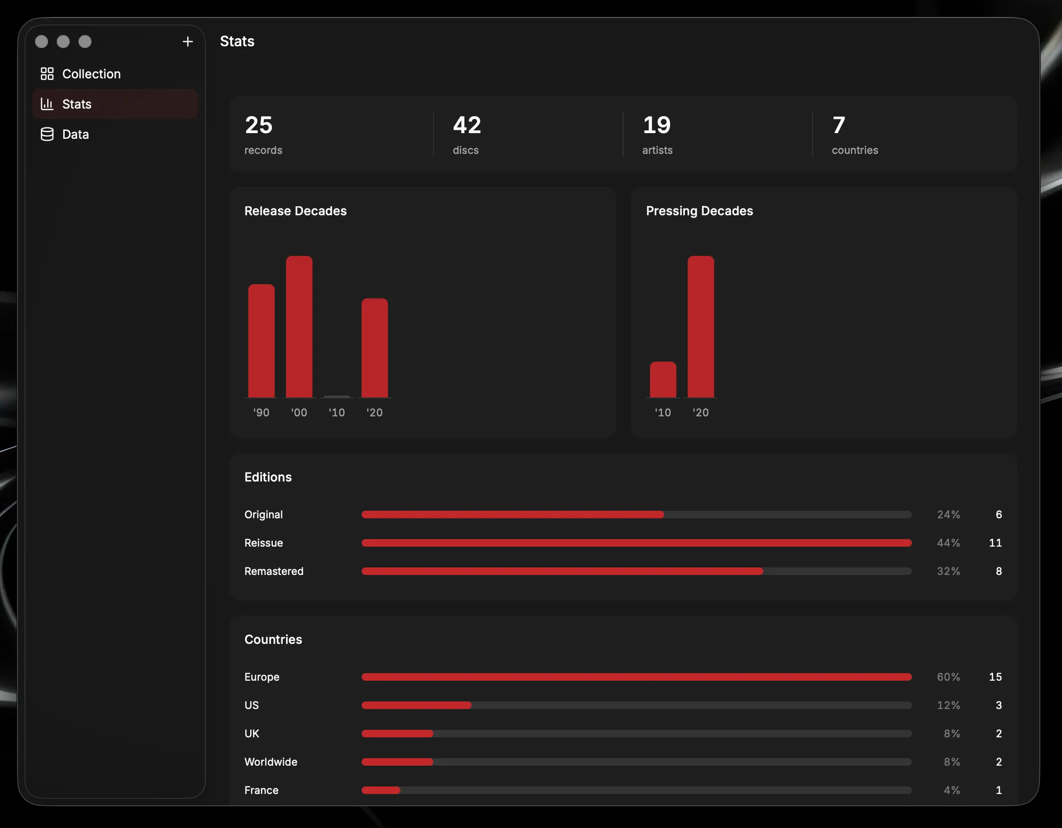Image resolution: width=1062 pixels, height=828 pixels.
Task: Click the count "11" in Reissue row
Action: click(995, 542)
